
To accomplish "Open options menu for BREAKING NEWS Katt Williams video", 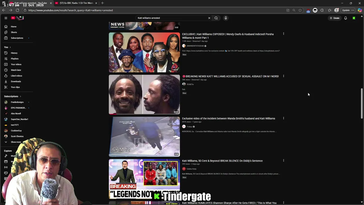I will [284, 76].
